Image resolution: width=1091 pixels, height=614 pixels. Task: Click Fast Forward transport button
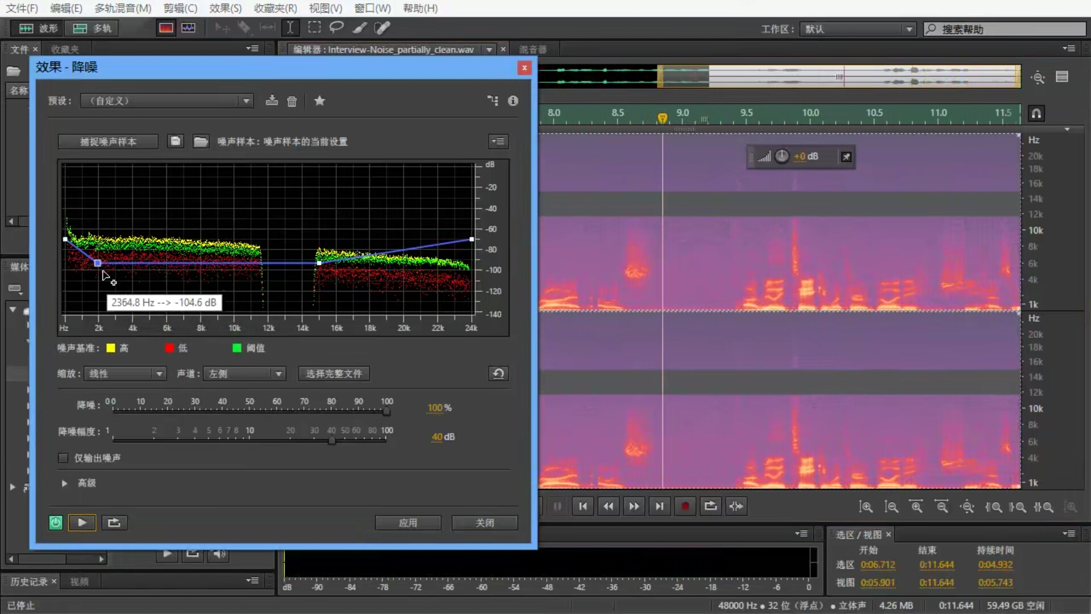coord(634,506)
